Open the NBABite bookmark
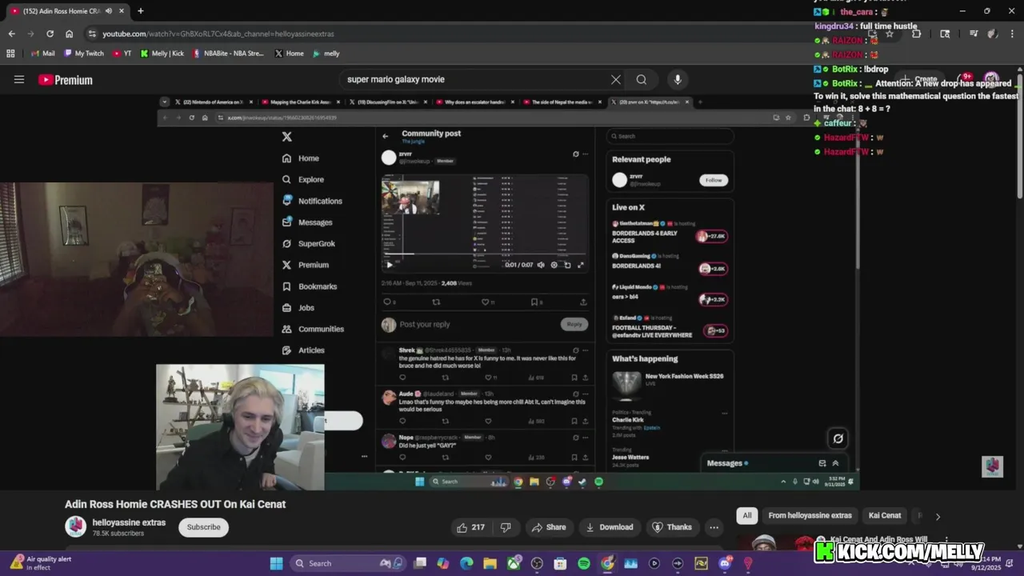 coord(228,54)
